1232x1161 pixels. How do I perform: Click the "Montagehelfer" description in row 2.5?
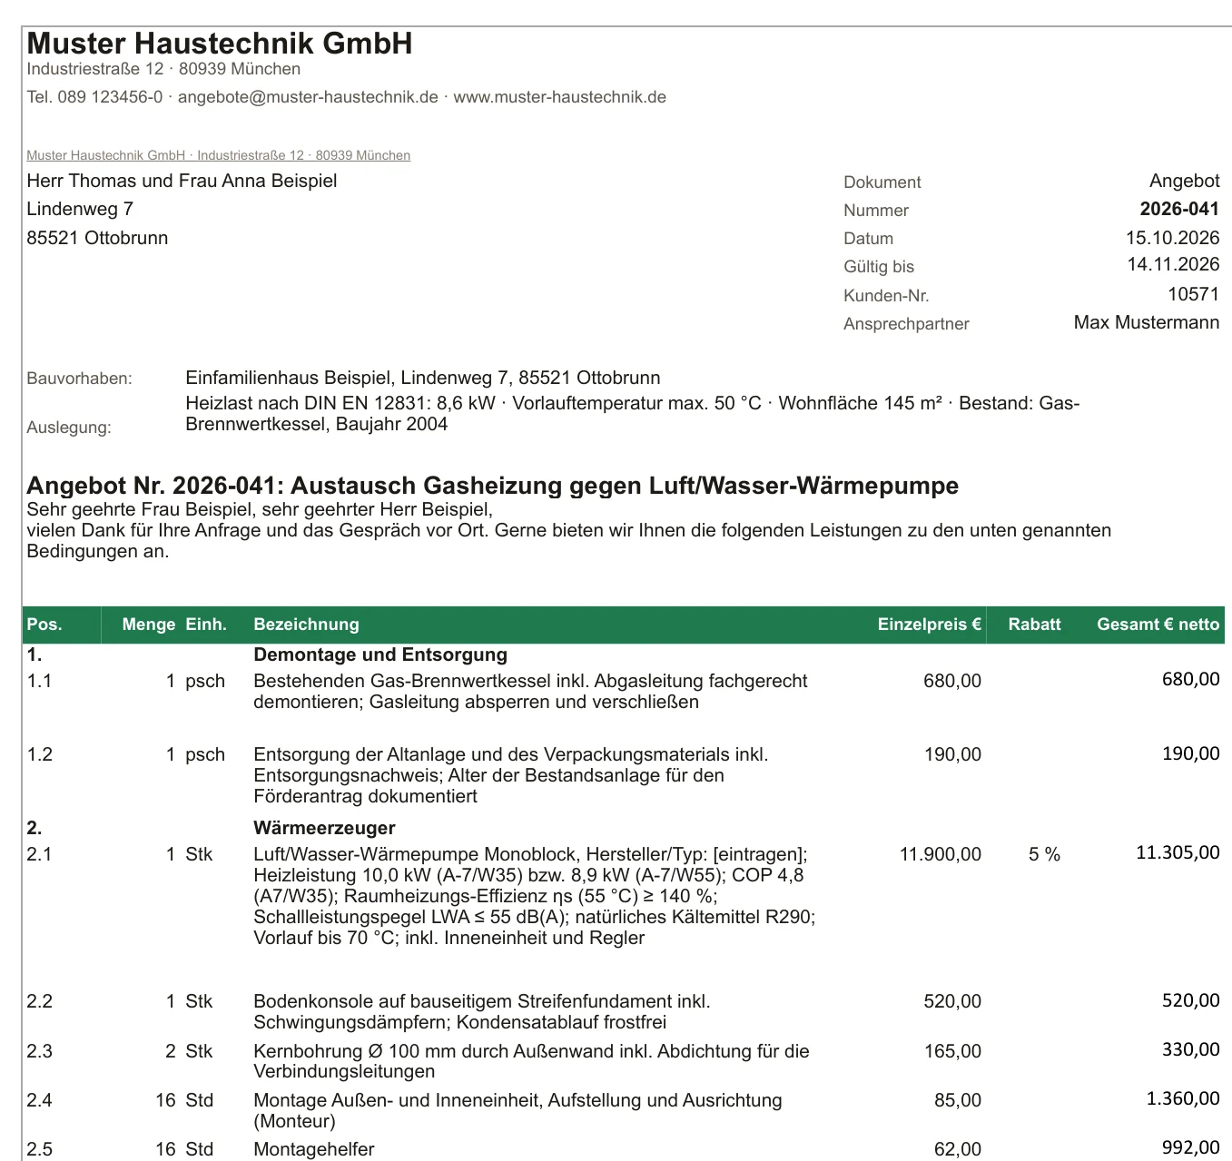coord(314,1149)
